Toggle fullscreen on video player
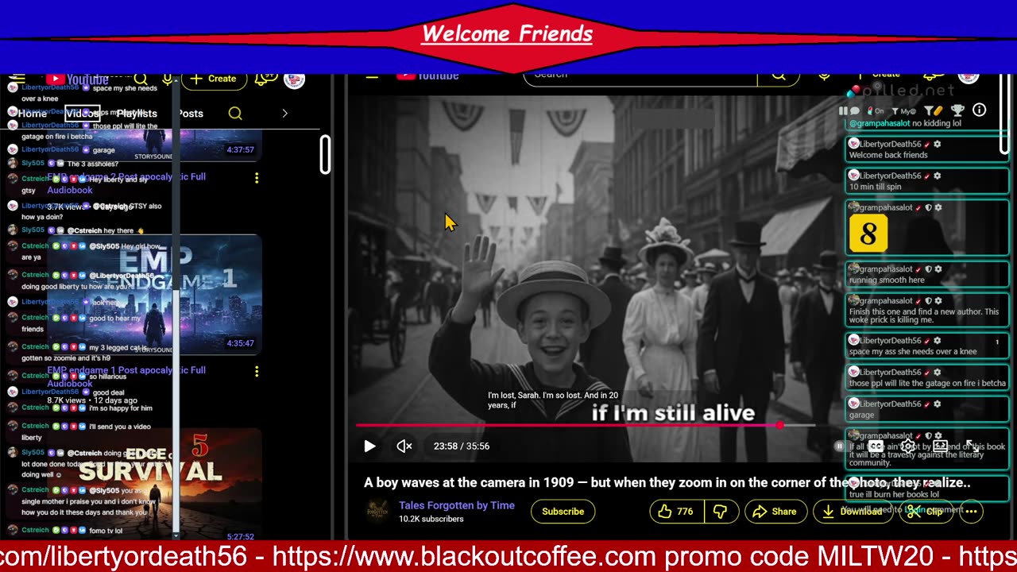The image size is (1017, 572). [973, 446]
